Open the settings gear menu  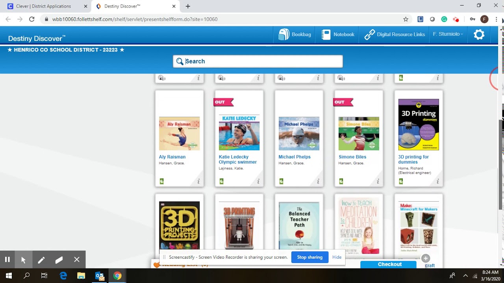[479, 35]
